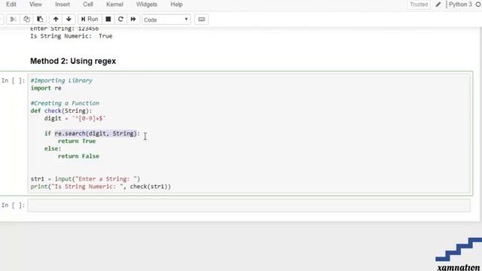The height and width of the screenshot is (271, 482).
Task: Open the Help menu
Action: point(176,5)
